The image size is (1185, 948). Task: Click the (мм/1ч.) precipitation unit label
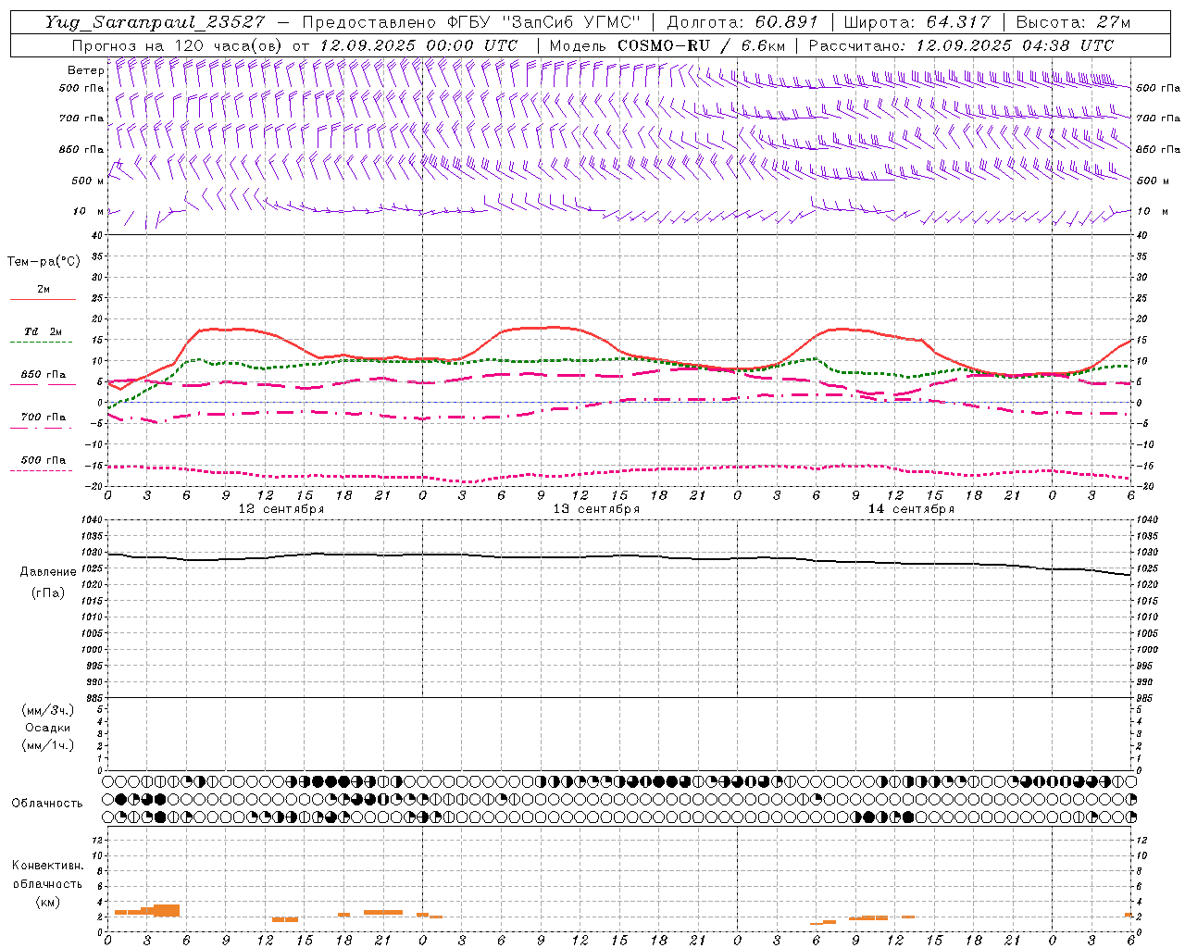pos(47,745)
